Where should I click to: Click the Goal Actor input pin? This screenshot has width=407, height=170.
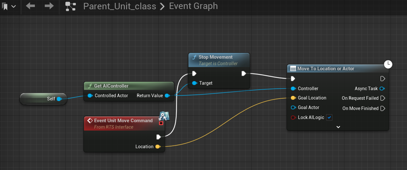coord(293,107)
